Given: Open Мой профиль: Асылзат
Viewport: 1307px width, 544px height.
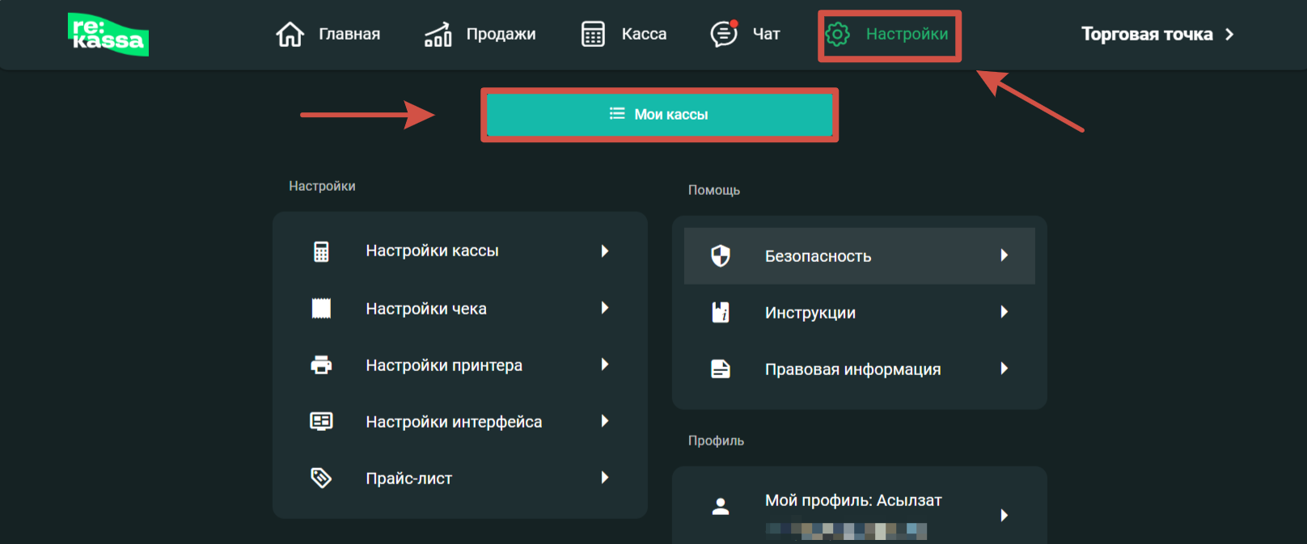Looking at the screenshot, I should (x=853, y=501).
